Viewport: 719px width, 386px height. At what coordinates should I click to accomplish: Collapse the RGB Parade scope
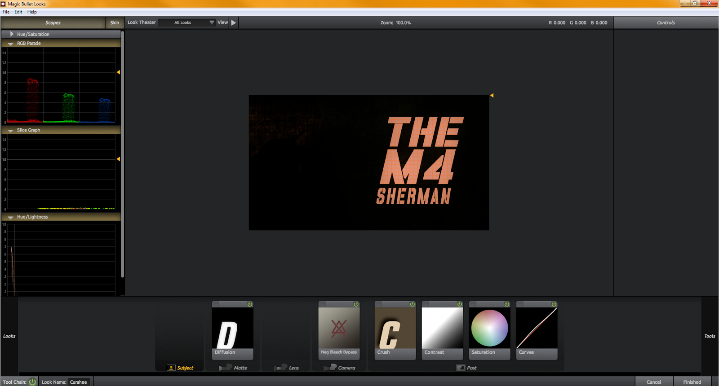(x=10, y=44)
